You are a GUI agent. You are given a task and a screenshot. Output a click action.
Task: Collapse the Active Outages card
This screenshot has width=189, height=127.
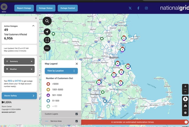click(36, 18)
